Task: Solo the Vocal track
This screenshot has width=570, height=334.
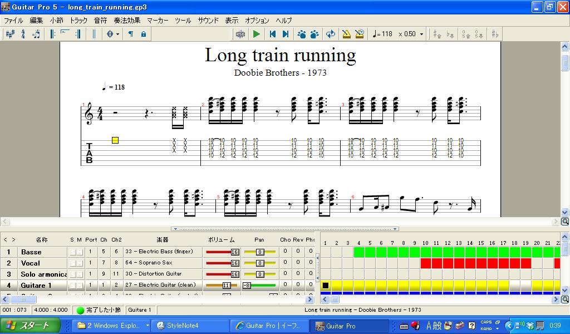Action: click(x=72, y=263)
